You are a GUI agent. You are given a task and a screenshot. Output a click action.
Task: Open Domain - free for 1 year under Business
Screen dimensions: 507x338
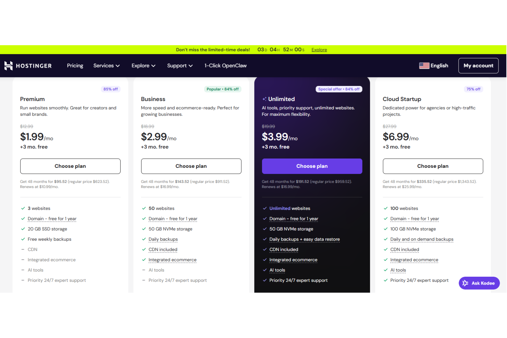coord(173,218)
